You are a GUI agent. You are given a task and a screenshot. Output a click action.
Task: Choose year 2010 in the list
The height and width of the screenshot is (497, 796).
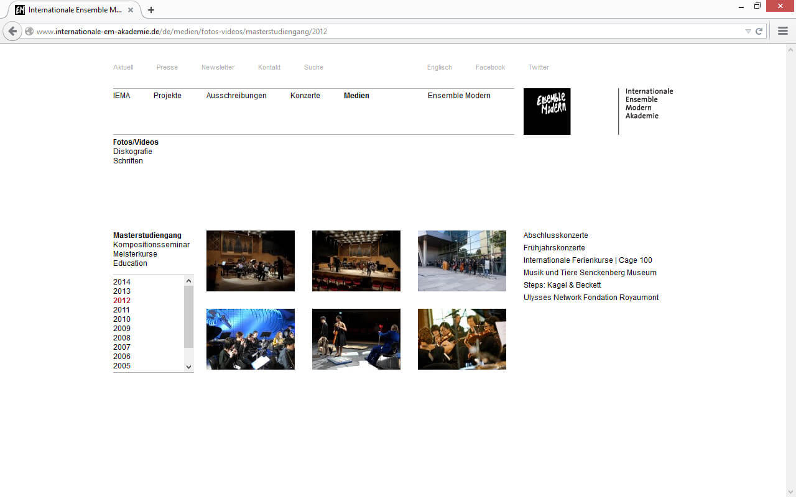pos(122,319)
